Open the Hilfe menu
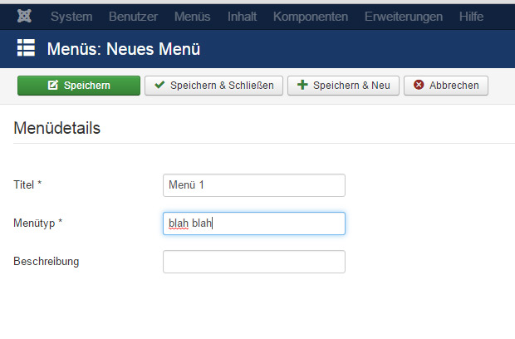 [x=471, y=17]
